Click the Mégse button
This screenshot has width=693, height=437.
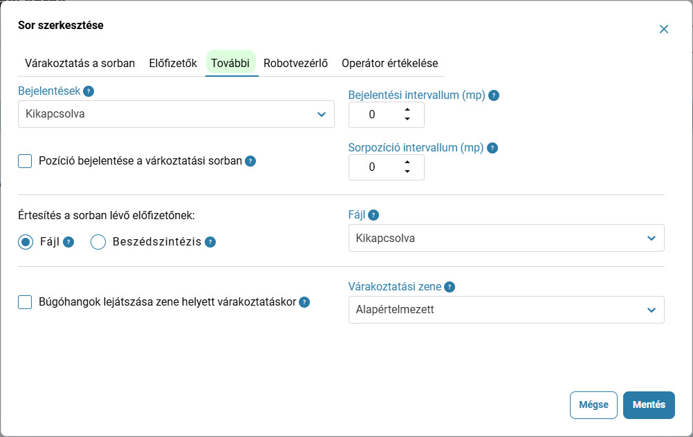(x=593, y=405)
